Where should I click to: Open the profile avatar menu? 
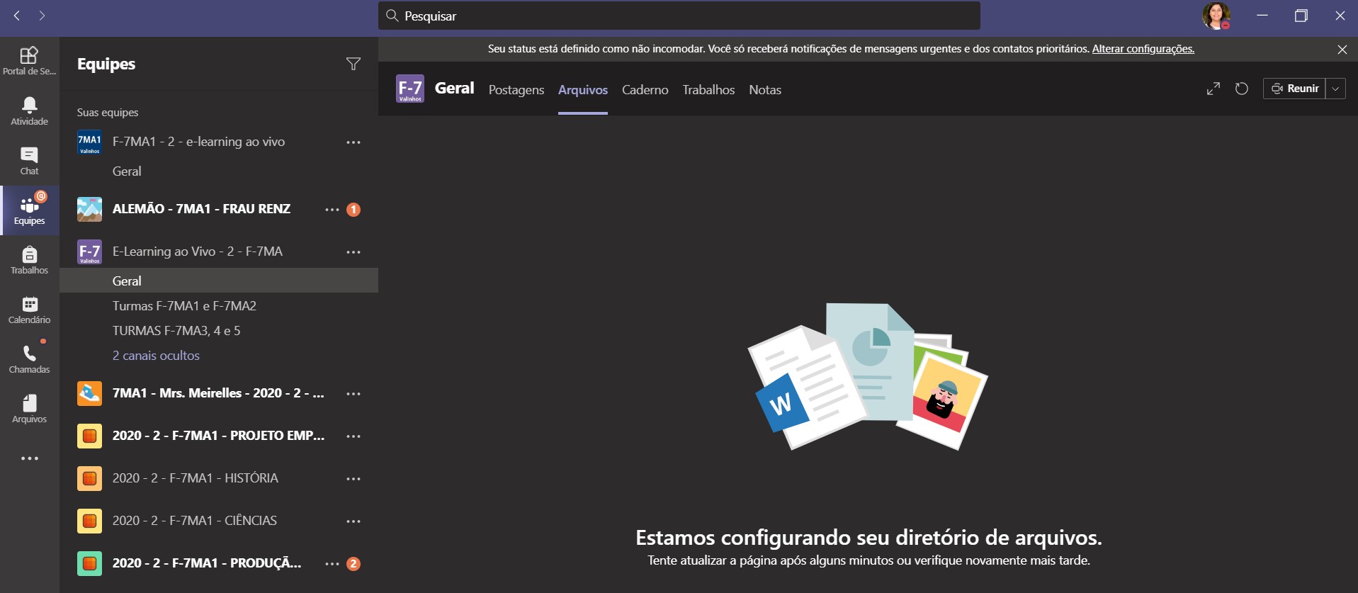(x=1216, y=16)
